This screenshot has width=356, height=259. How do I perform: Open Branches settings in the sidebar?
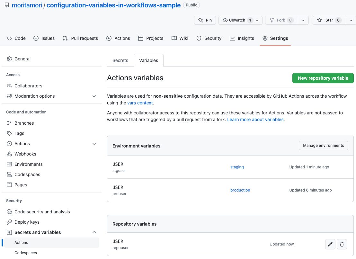pos(24,123)
